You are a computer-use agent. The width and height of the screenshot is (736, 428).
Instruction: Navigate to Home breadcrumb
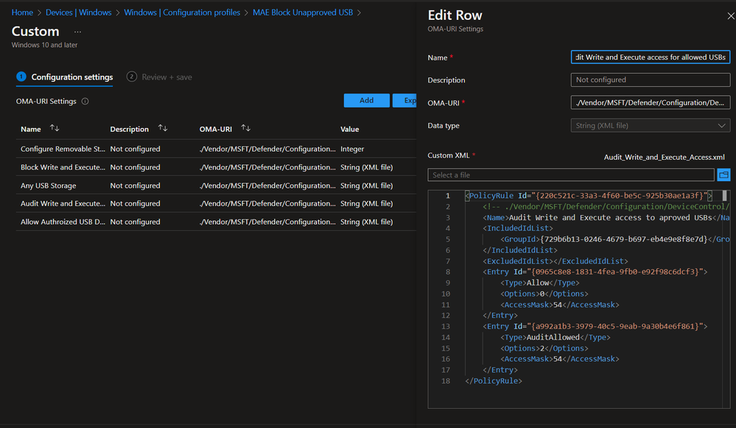22,13
